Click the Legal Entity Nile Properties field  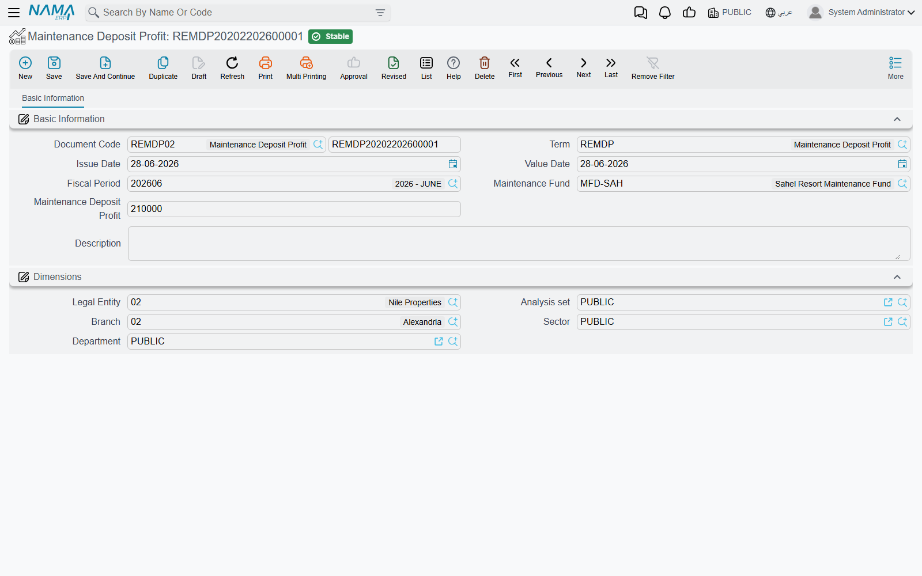click(x=294, y=302)
